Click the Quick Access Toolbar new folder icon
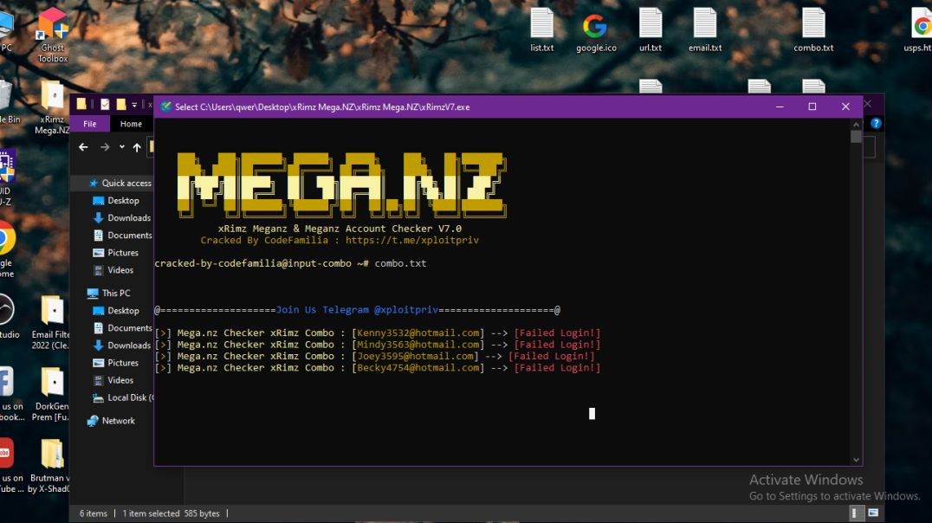Screen dimensions: 932x523 (120, 105)
